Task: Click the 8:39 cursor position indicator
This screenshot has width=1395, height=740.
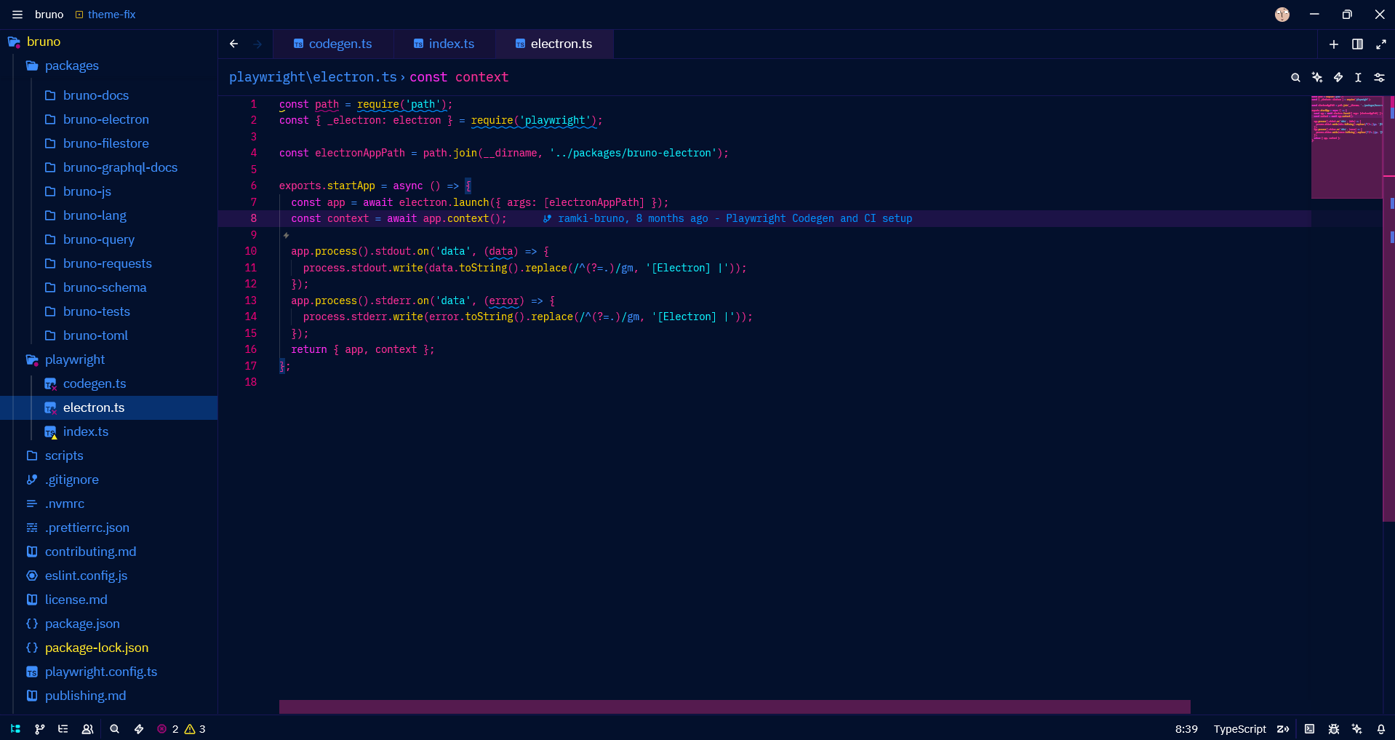Action: pyautogui.click(x=1186, y=729)
